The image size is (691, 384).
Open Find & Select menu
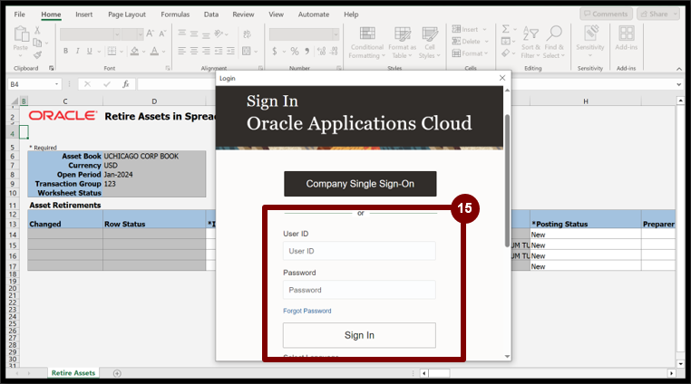(x=553, y=43)
